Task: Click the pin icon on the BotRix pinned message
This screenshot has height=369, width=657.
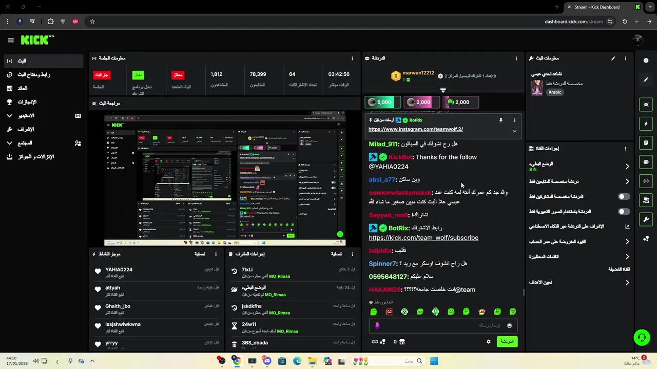Action: pyautogui.click(x=500, y=120)
